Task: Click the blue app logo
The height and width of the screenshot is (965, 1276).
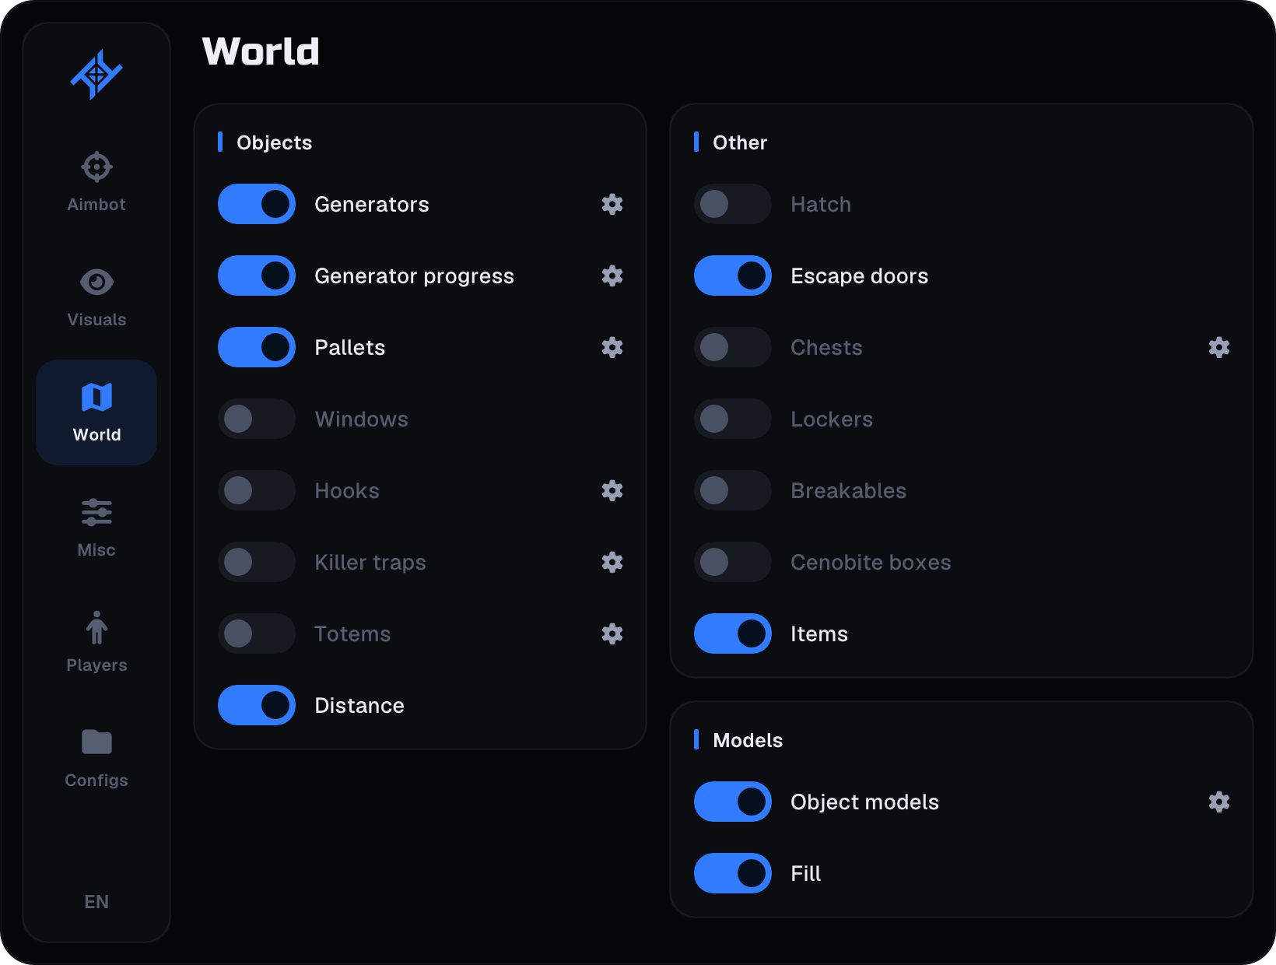Action: (x=96, y=75)
